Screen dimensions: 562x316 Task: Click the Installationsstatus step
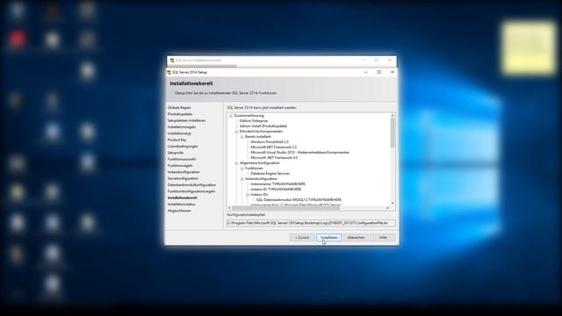point(182,205)
